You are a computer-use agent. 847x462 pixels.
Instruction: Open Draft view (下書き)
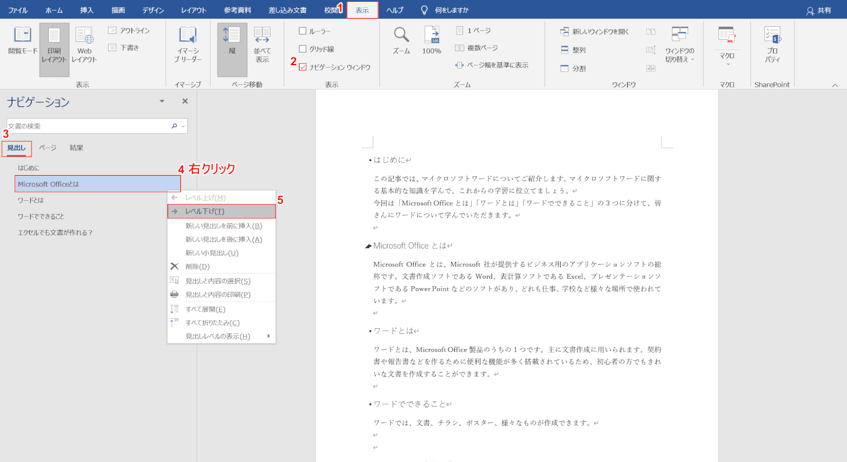click(124, 48)
